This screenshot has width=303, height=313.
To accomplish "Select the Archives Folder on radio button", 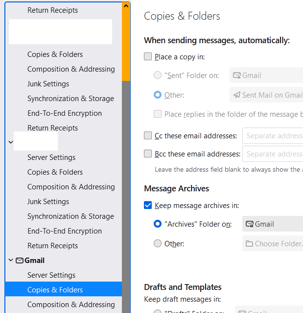I will point(158,224).
